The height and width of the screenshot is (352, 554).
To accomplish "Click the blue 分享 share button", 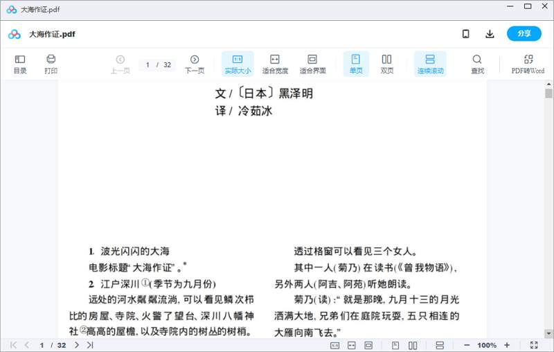I will point(524,34).
